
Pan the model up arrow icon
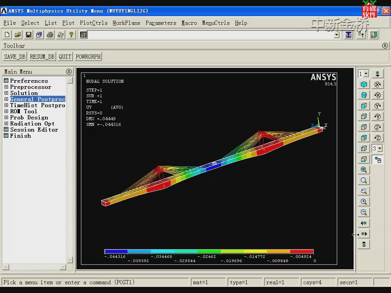(364, 245)
